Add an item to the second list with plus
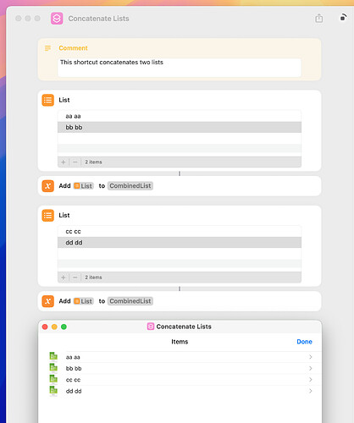 [64, 277]
